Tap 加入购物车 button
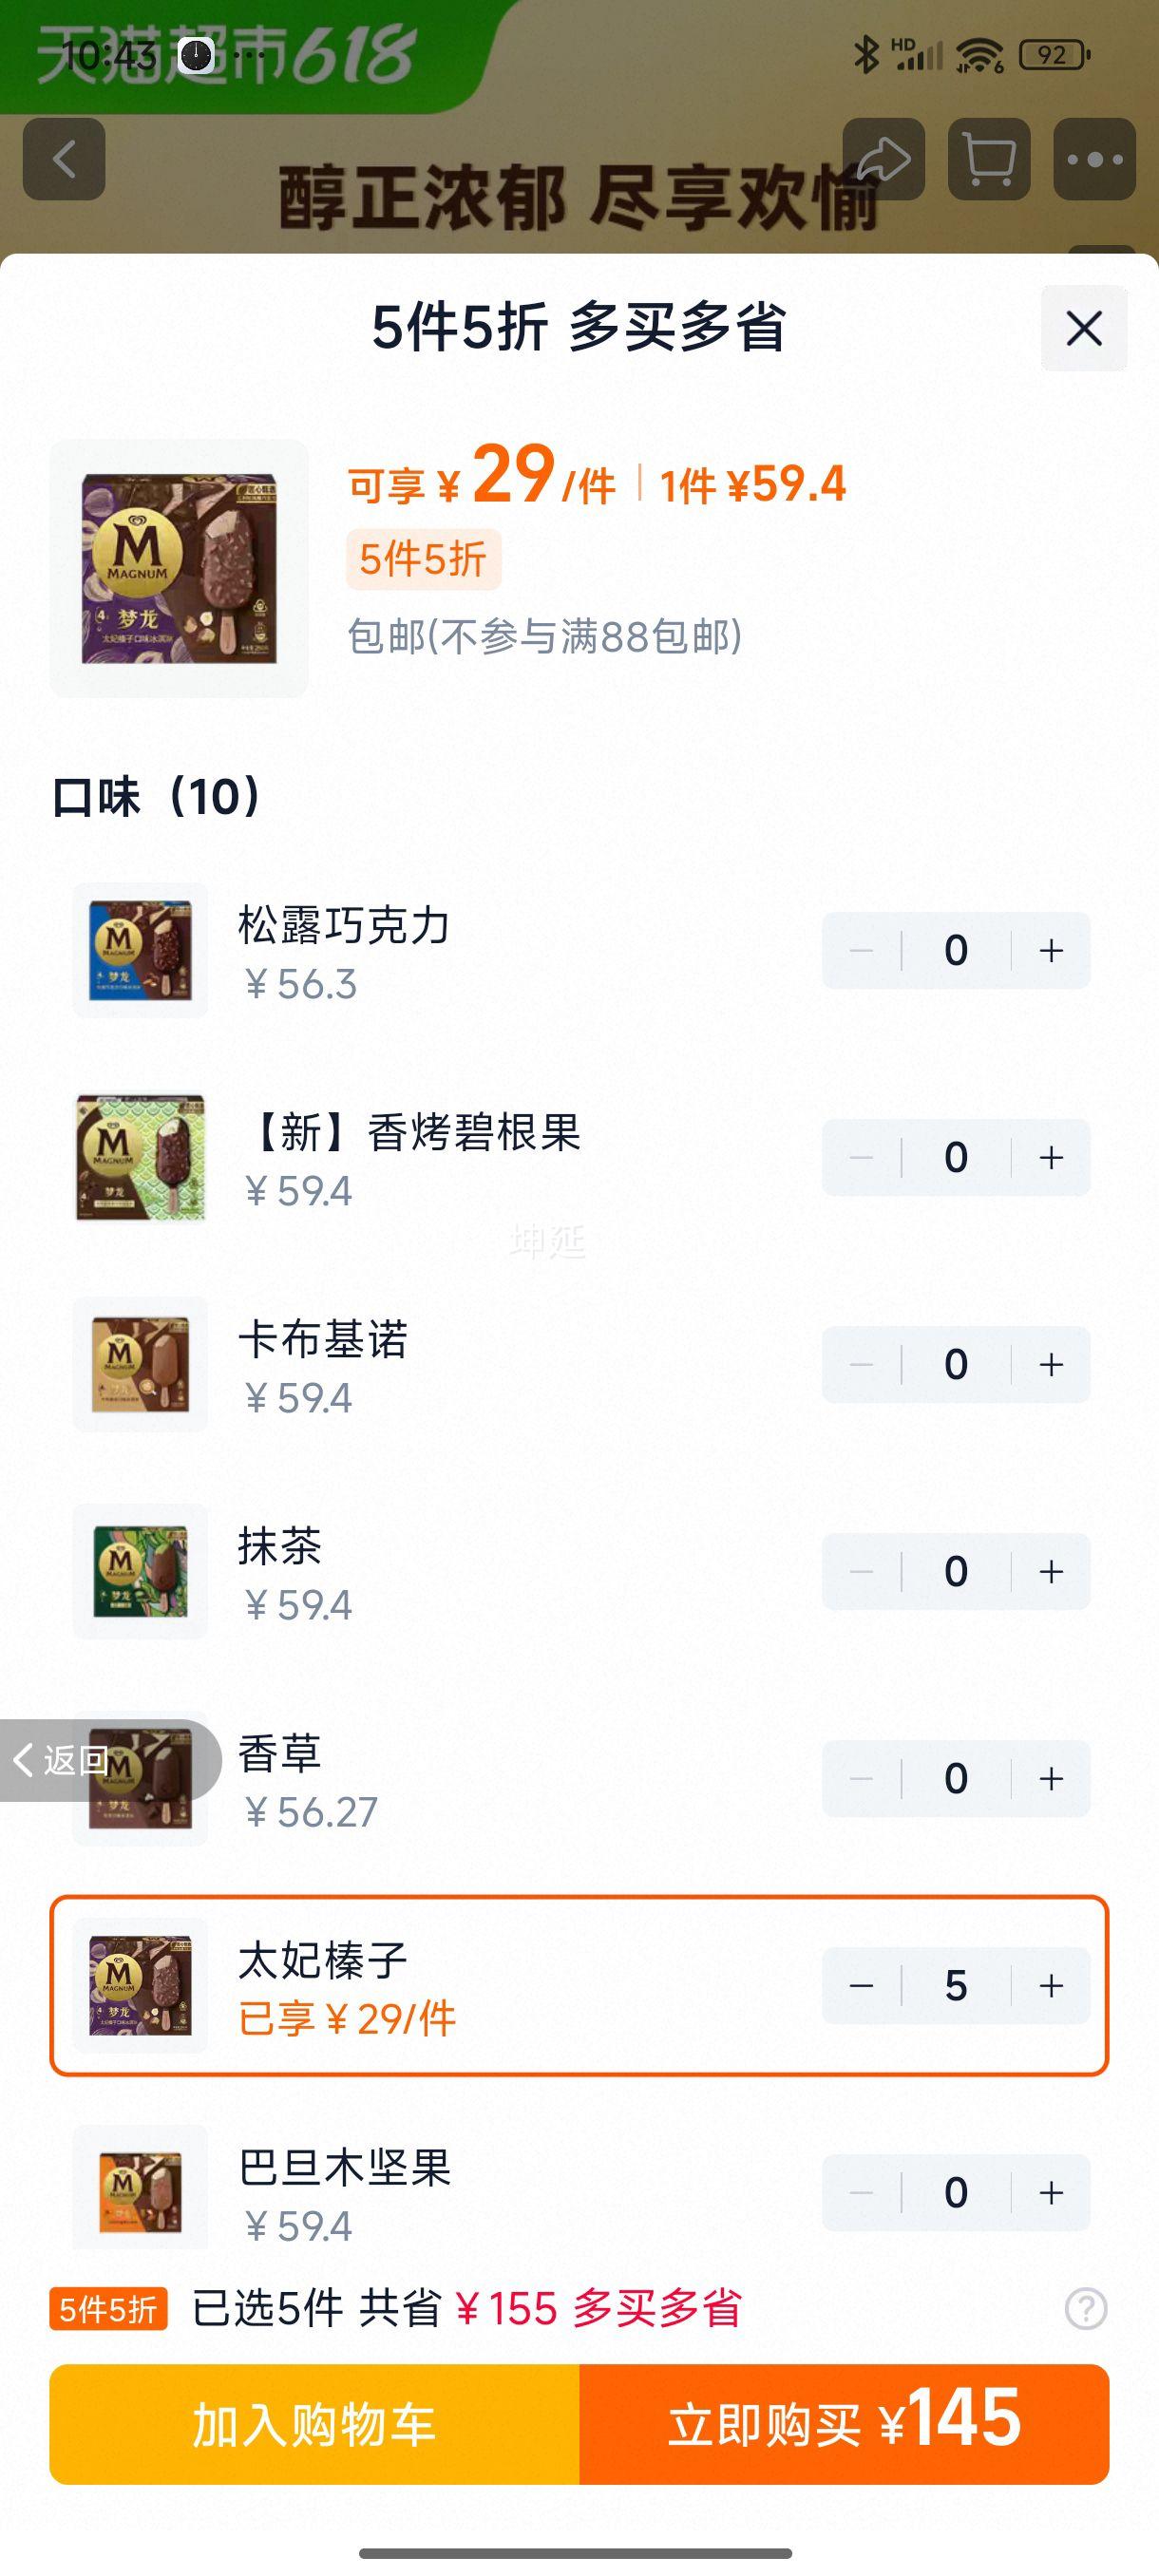Screen dimensions: 1159x2576 pos(314,2424)
